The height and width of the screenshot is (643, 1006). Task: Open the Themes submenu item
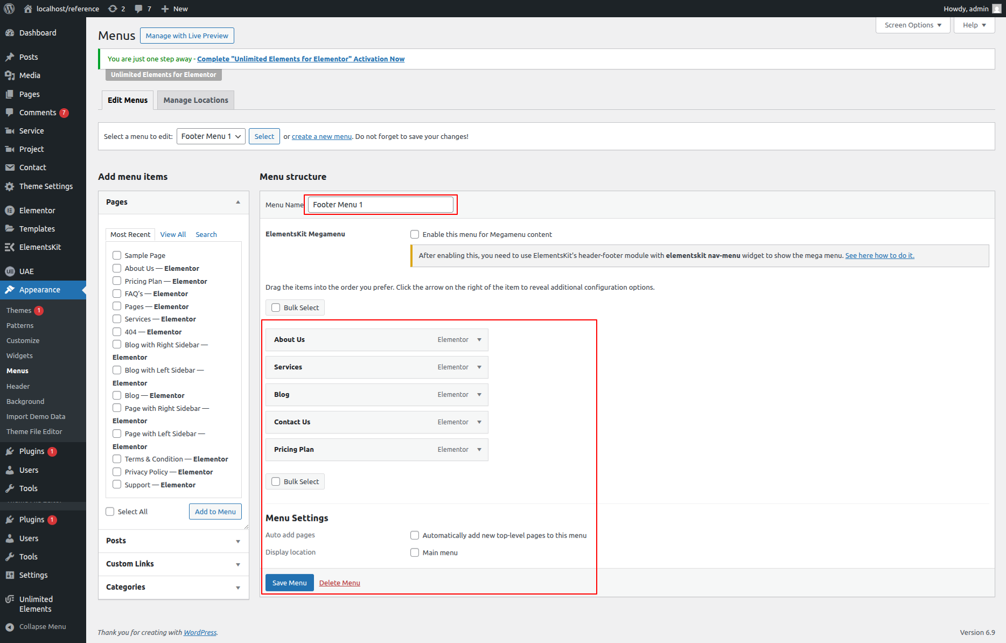click(19, 310)
